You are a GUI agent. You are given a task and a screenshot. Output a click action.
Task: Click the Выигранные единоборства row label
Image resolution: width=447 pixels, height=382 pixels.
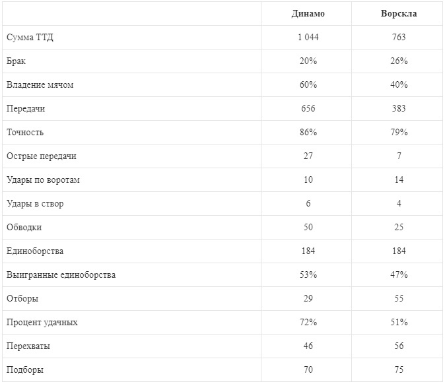pos(61,275)
